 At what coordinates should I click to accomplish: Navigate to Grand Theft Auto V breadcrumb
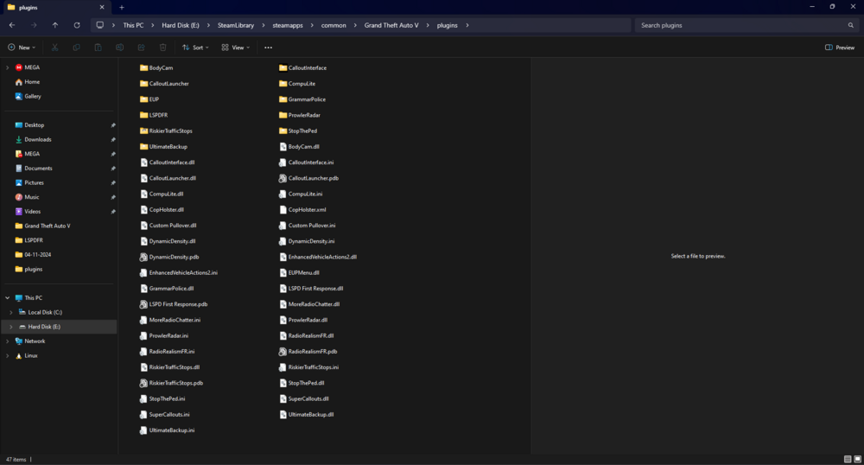click(391, 25)
